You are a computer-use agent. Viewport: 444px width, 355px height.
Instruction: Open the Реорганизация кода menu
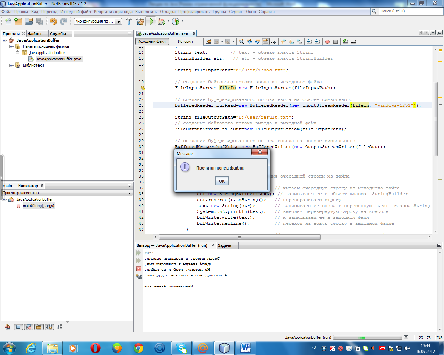tap(113, 12)
